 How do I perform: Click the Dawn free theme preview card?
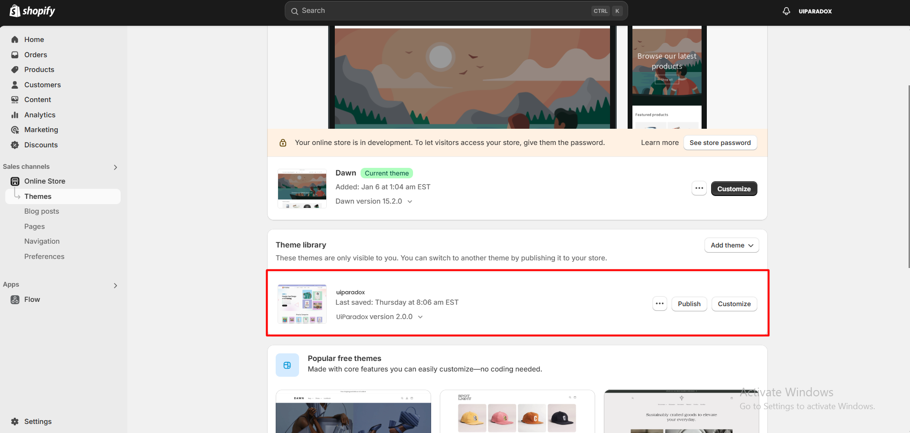pos(353,412)
